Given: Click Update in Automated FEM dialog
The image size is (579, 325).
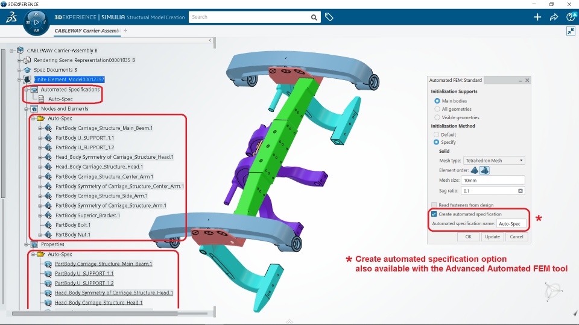Looking at the screenshot, I should click(492, 237).
